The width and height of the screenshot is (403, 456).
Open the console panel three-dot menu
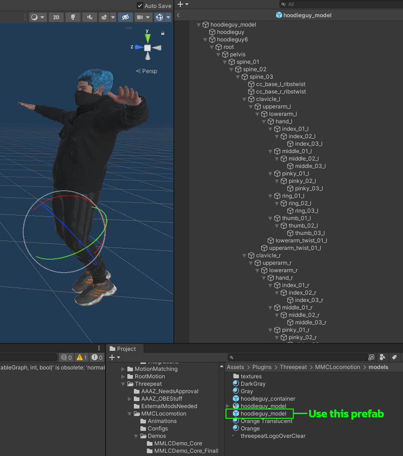pos(99,348)
